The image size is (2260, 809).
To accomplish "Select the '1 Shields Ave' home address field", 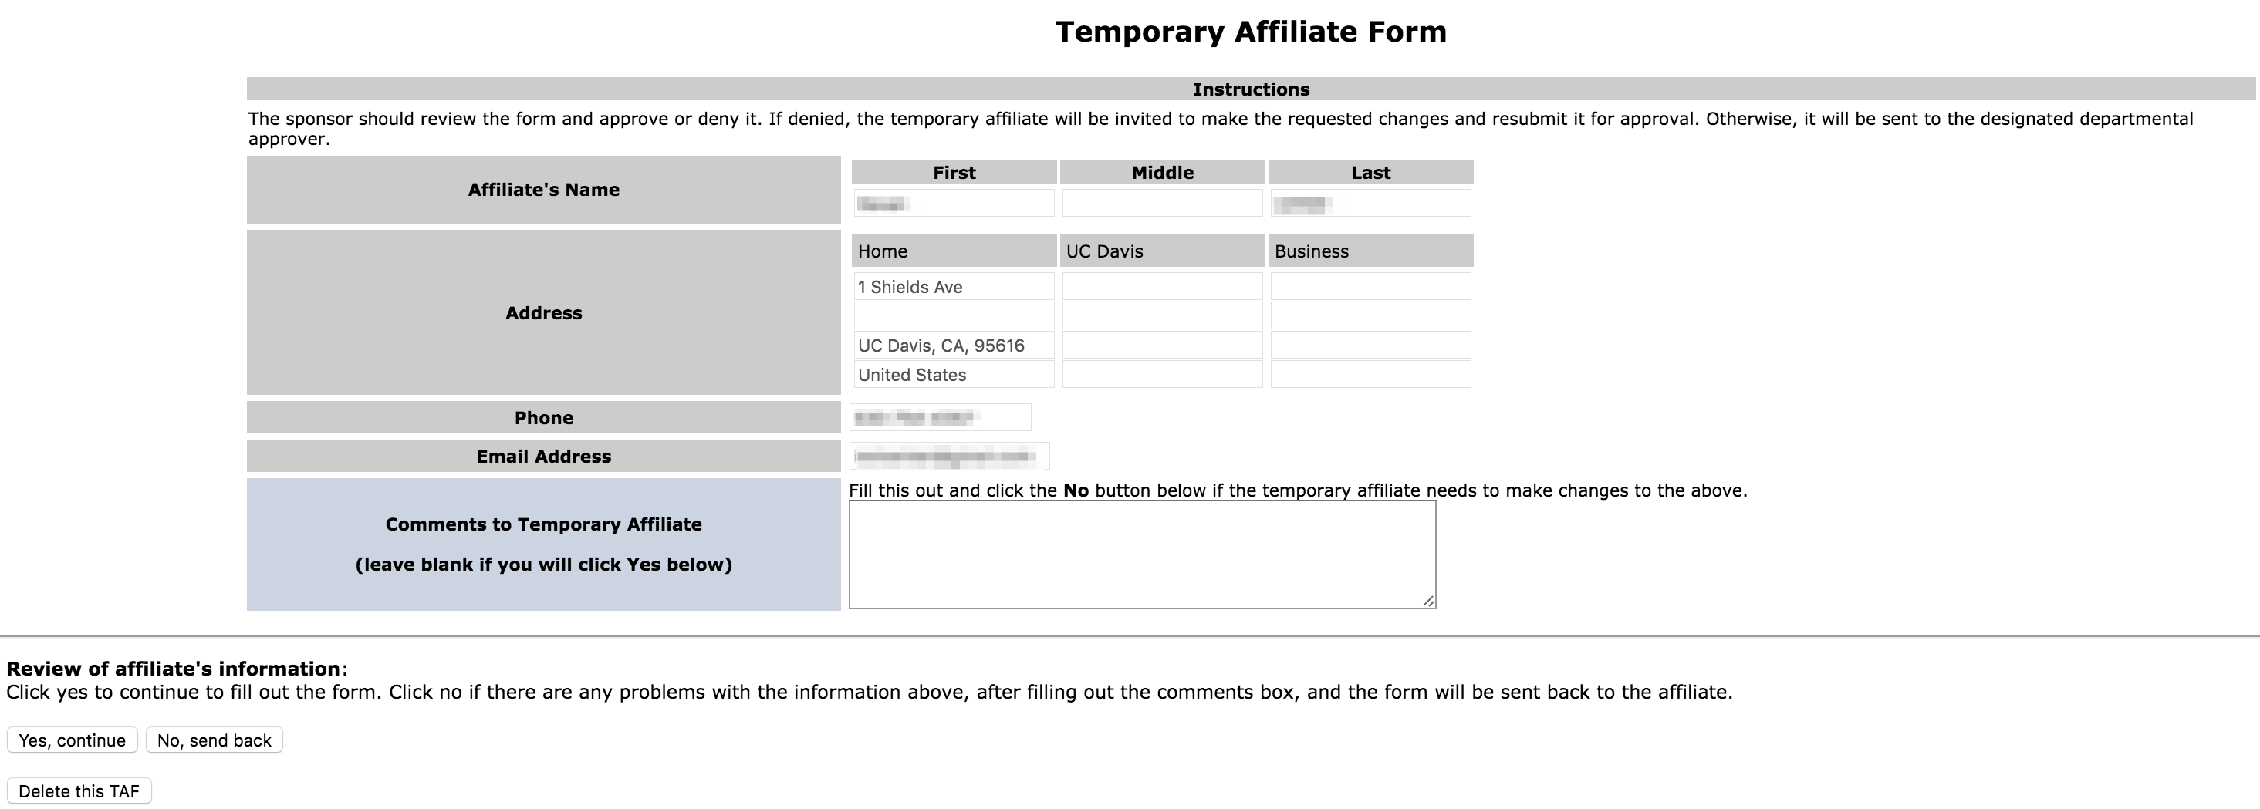I will pyautogui.click(x=954, y=286).
